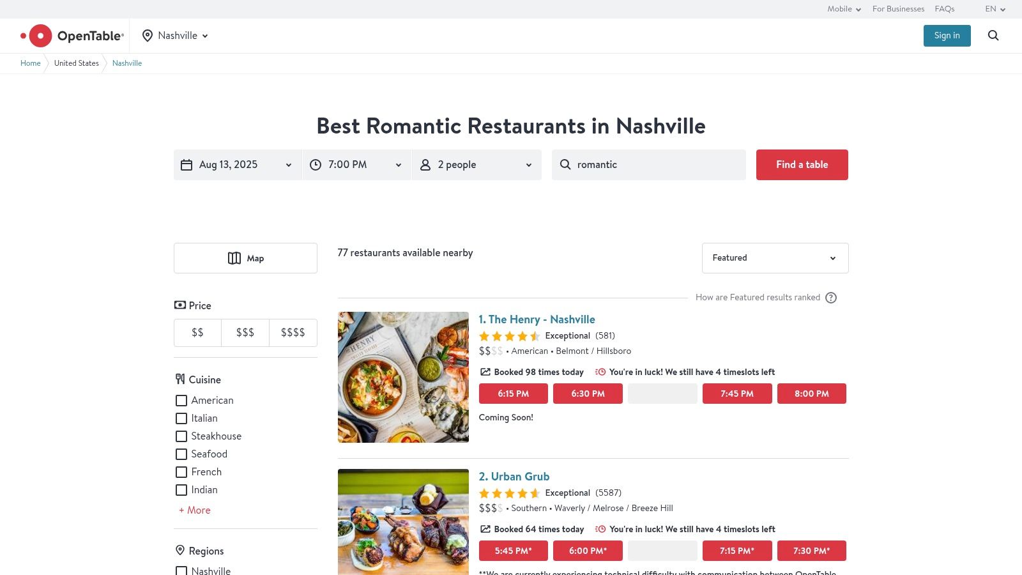
Task: Click the Nashville breadcrumb link
Action: (x=127, y=63)
